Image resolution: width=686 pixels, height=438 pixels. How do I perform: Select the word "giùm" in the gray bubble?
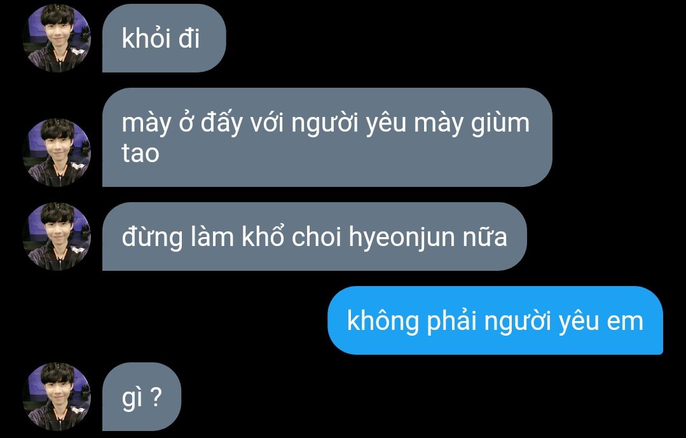(500, 123)
